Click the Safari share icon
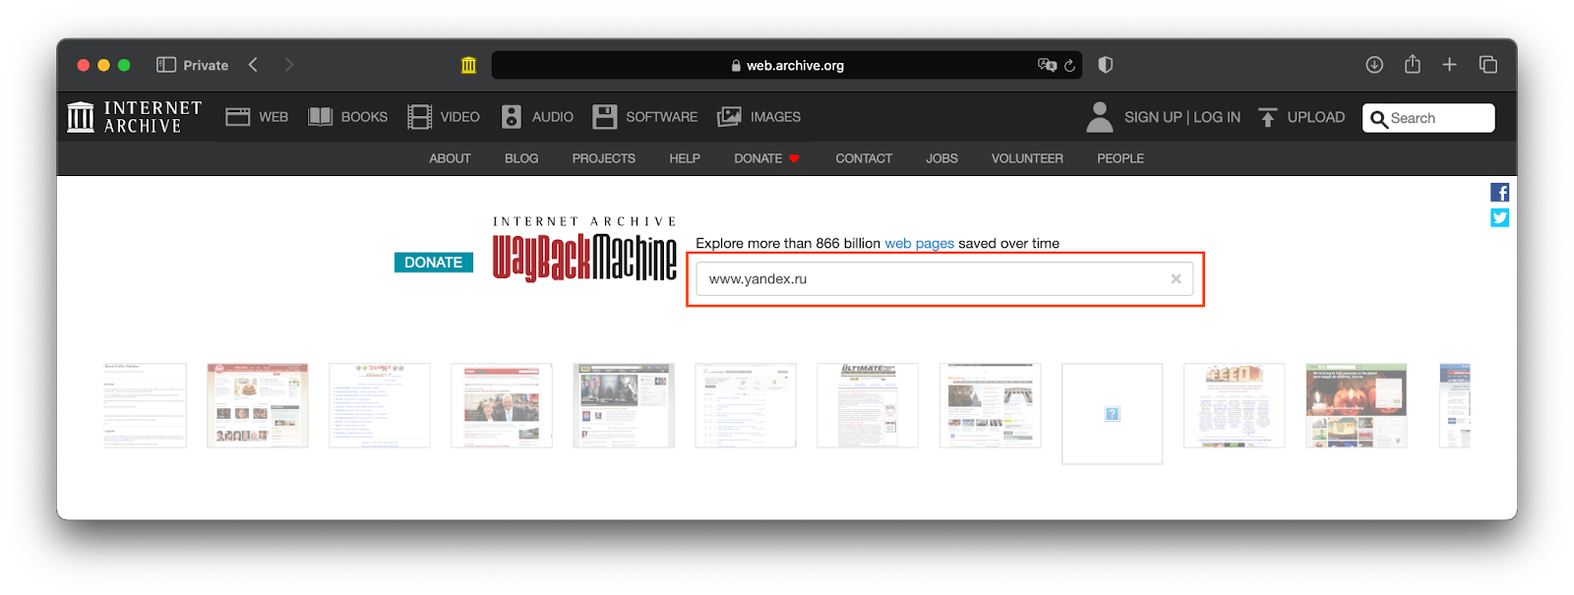 coord(1413,65)
